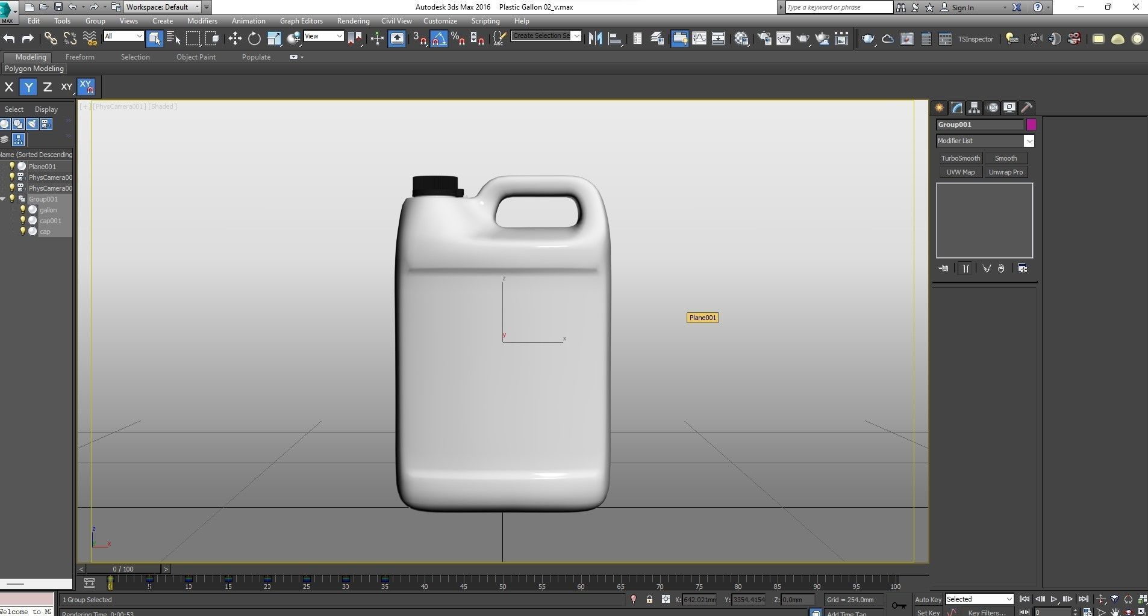
Task: Open Select by Name dialog
Action: click(x=174, y=38)
